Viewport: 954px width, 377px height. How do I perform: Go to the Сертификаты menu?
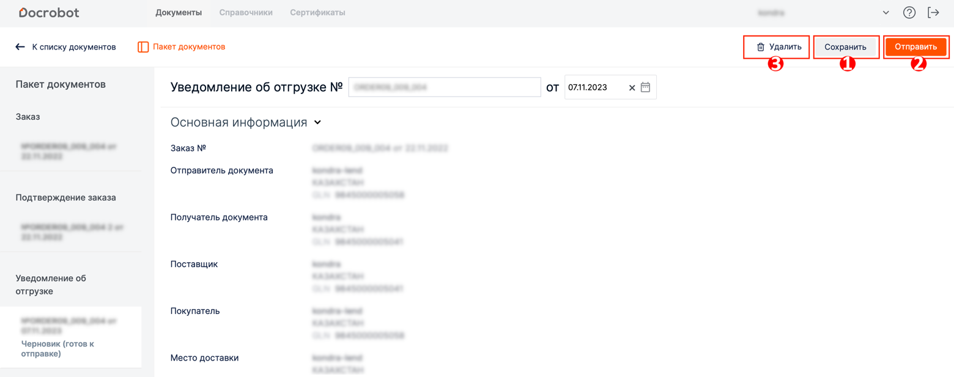(x=317, y=12)
